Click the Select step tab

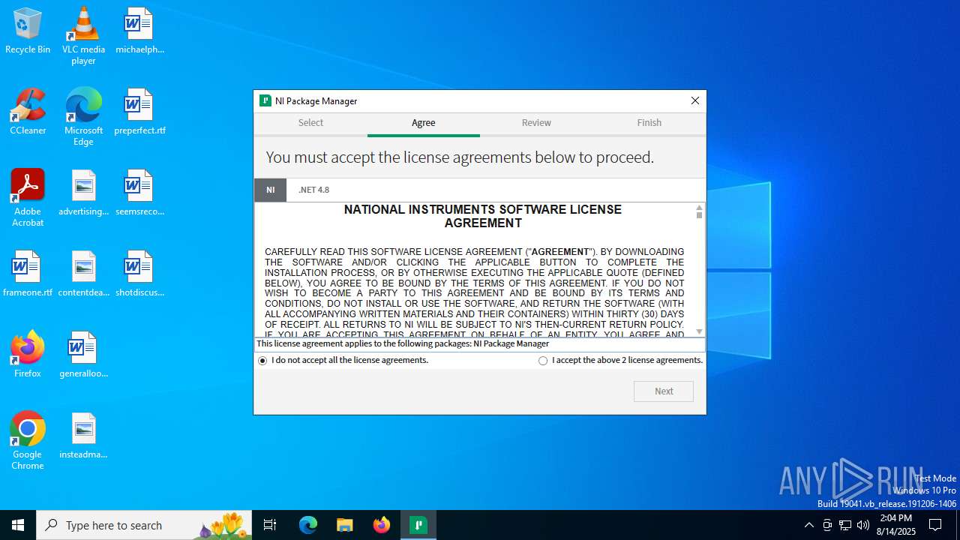tap(310, 123)
